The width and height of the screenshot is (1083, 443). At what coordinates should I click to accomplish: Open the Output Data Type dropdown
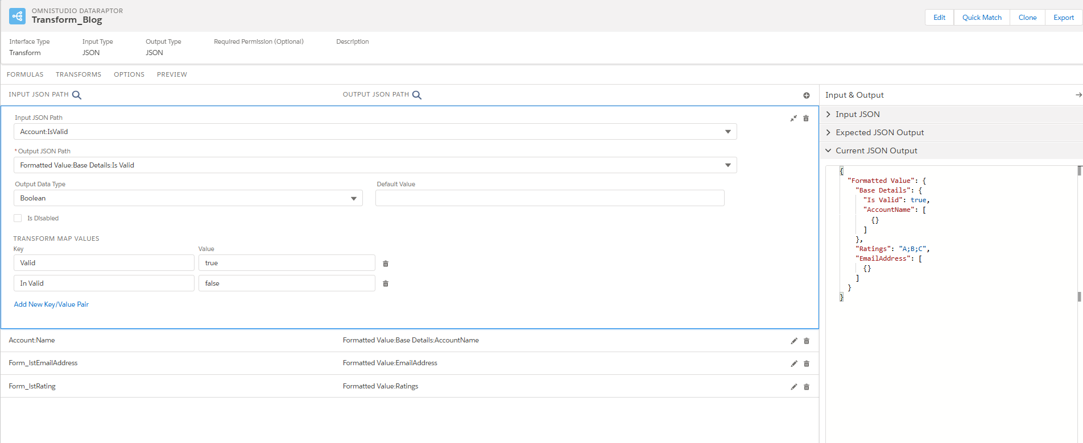click(x=188, y=198)
